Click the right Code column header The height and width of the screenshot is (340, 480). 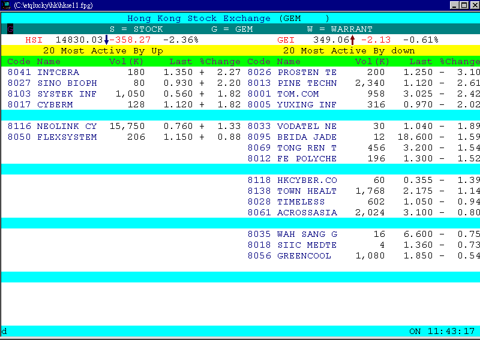259,62
